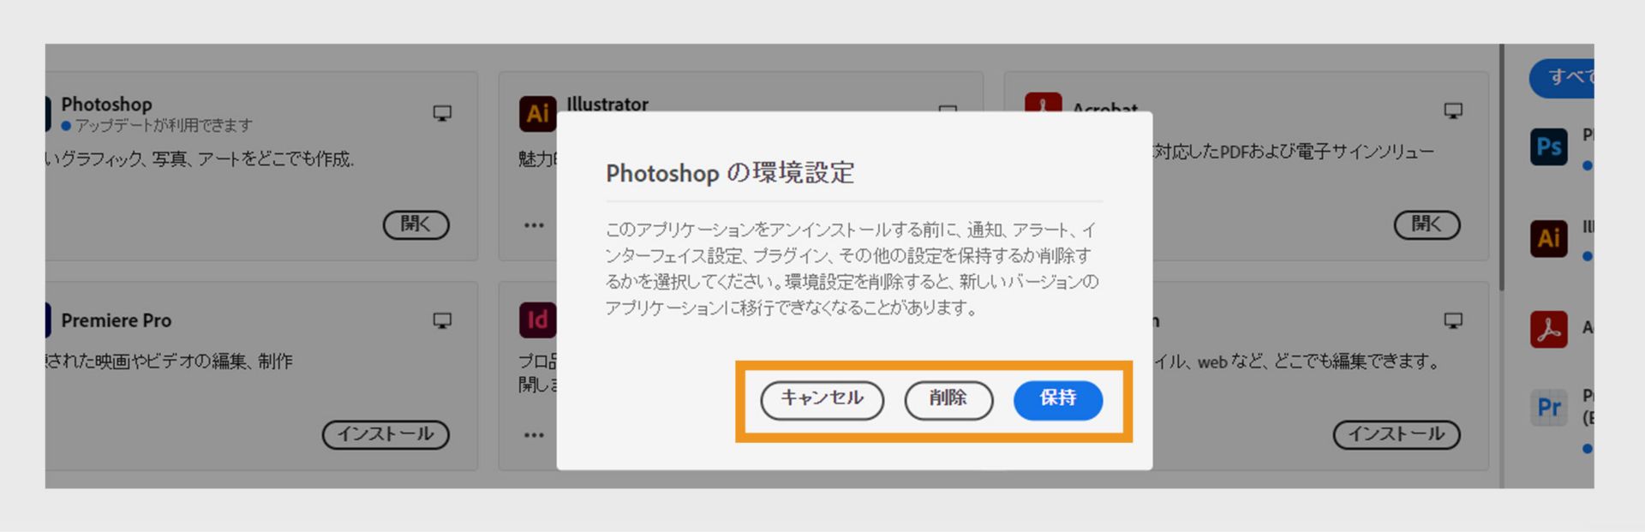Install Premiere Pro with its インストール button

pyautogui.click(x=386, y=434)
